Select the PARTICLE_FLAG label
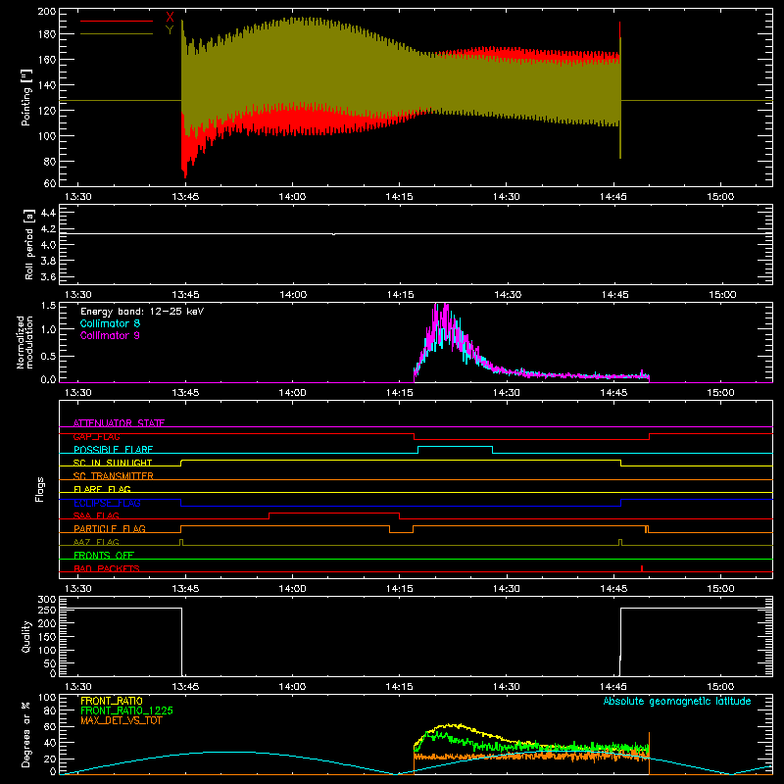This screenshot has height=784, width=784. click(110, 528)
